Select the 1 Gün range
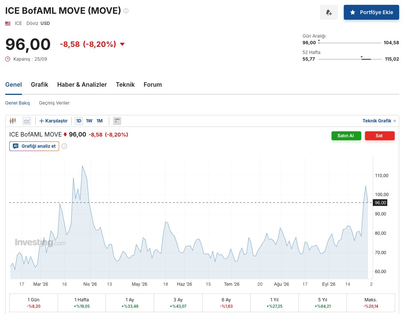 [x=33, y=303]
